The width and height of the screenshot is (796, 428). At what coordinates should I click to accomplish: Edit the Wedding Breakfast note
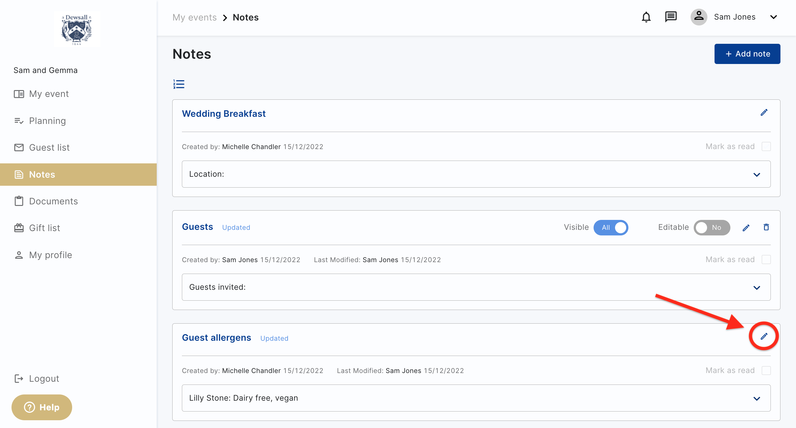(x=764, y=112)
